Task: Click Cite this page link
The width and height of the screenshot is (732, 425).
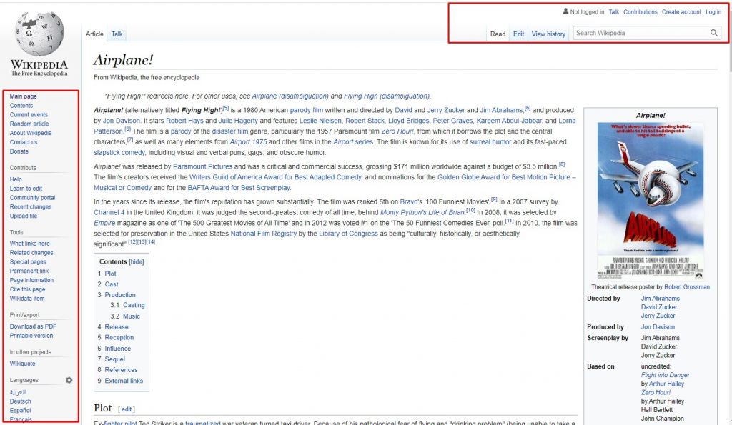Action: point(28,289)
